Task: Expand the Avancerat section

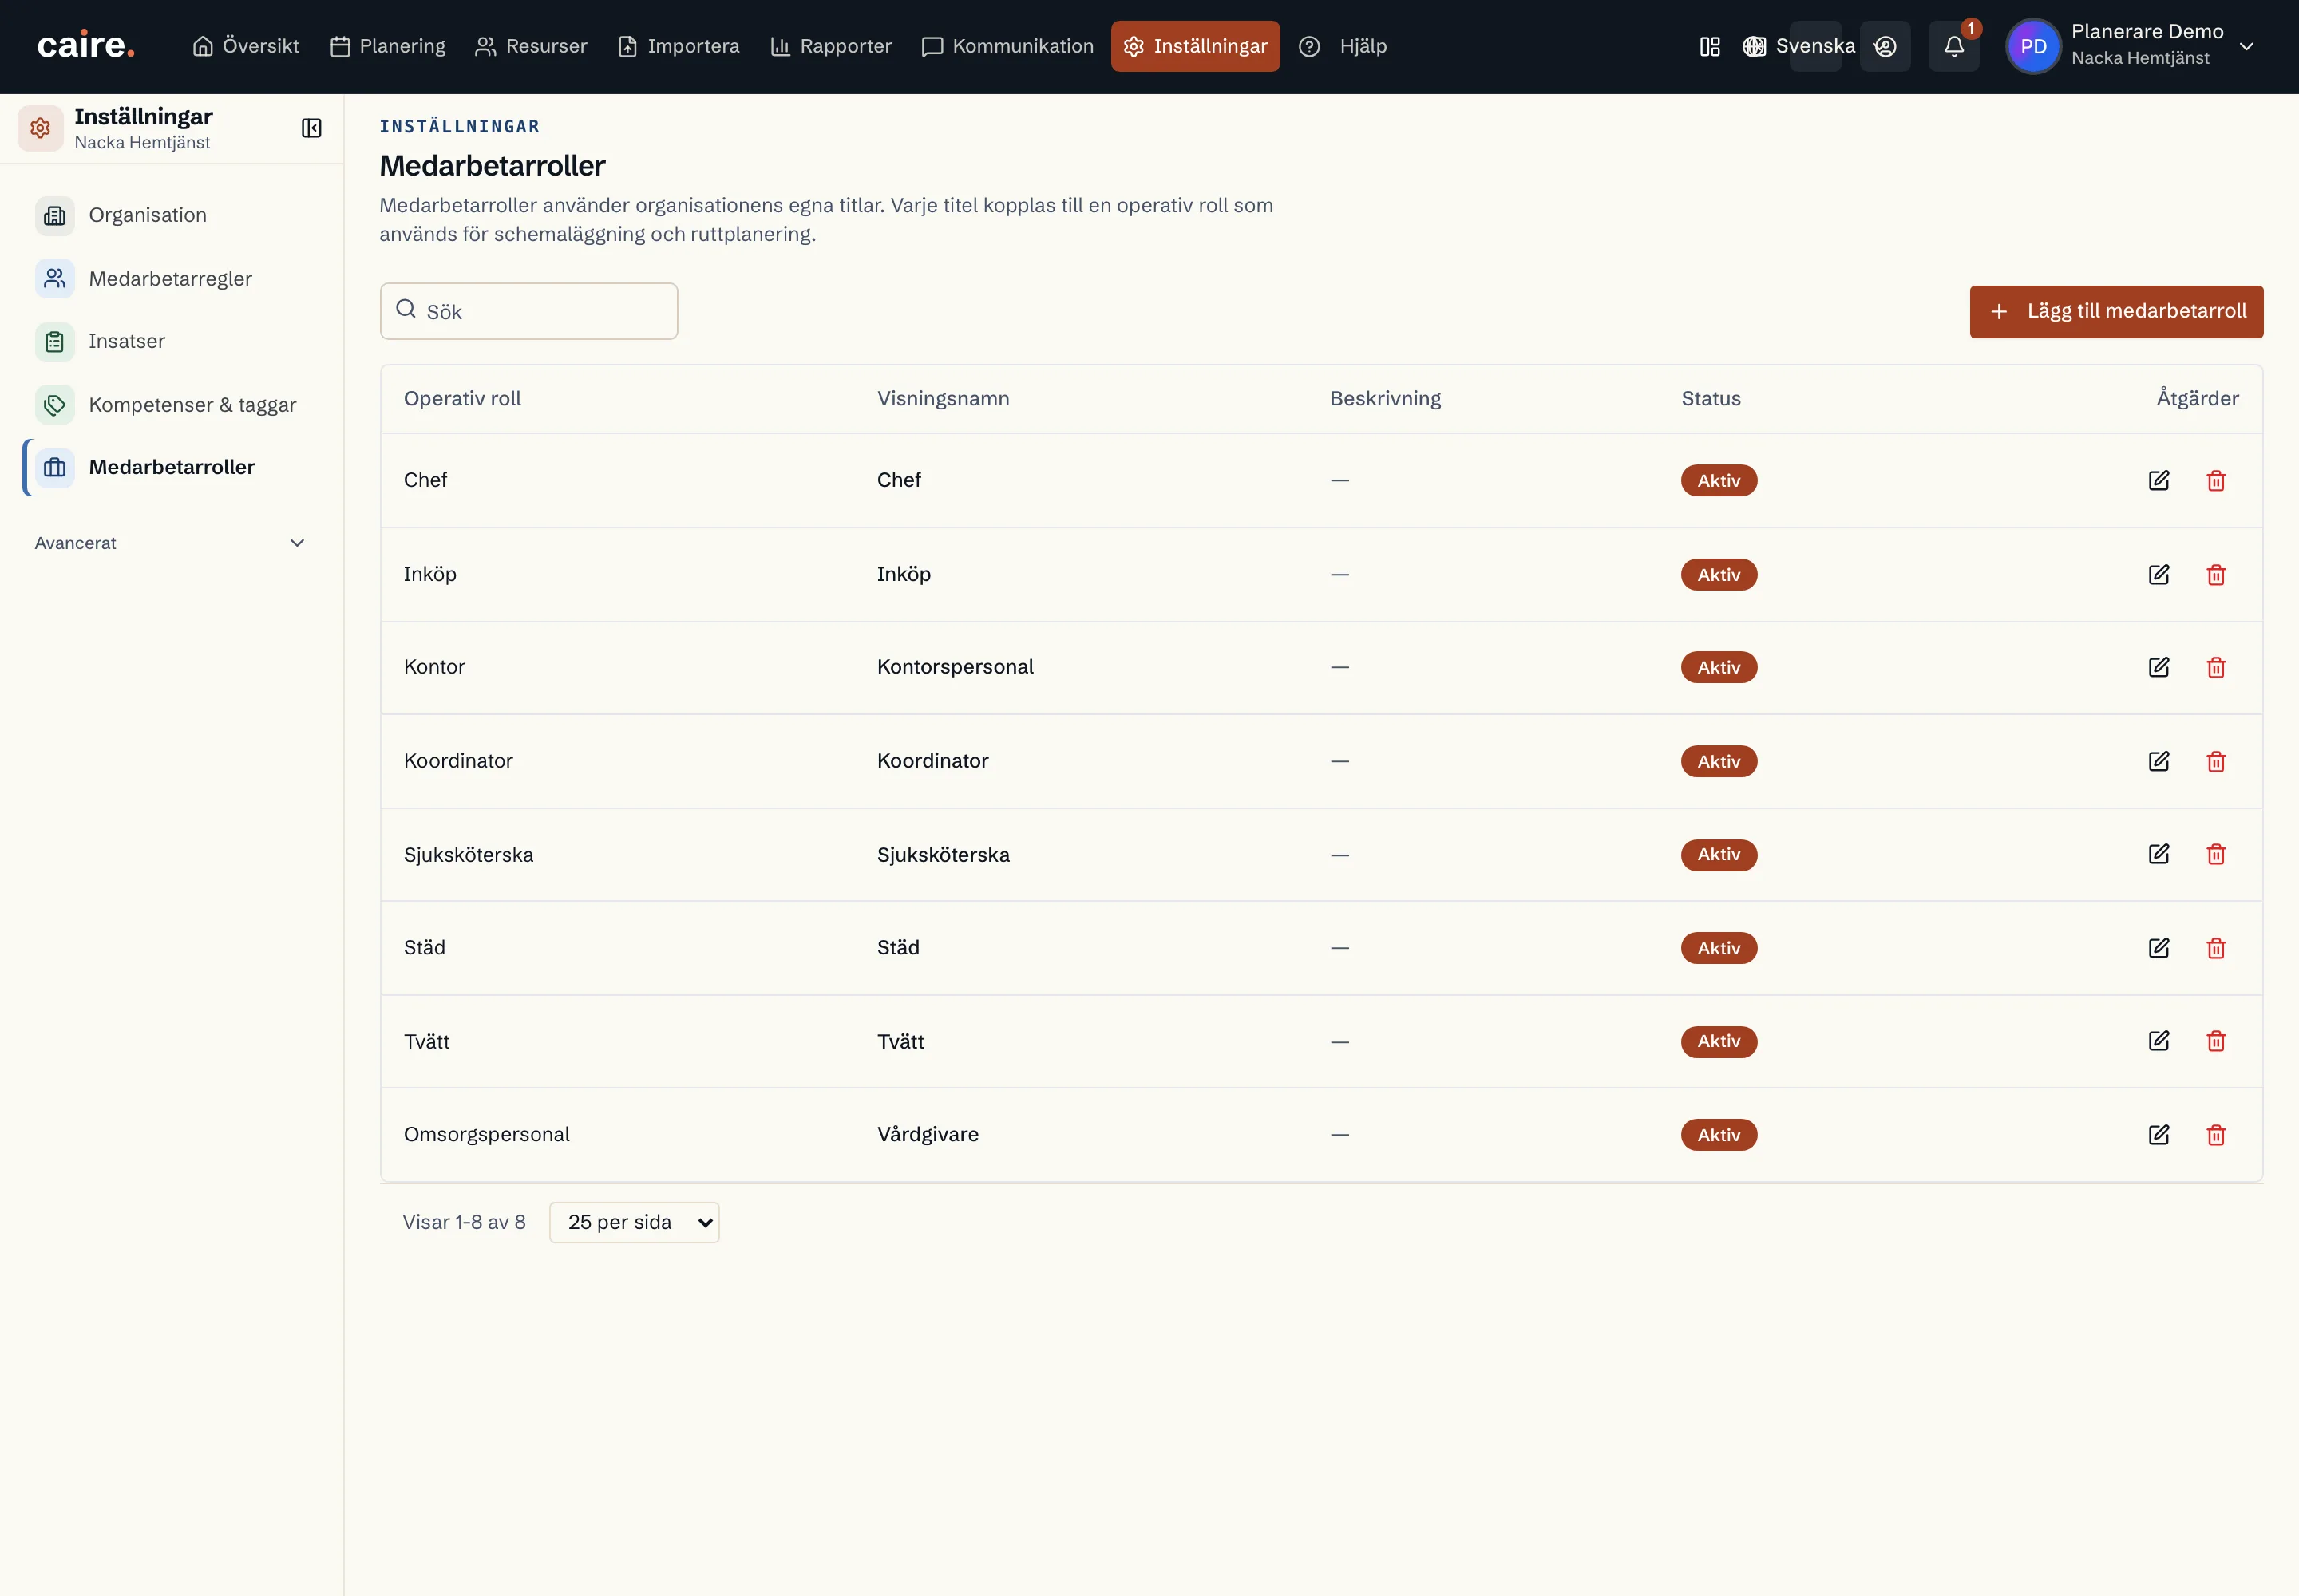Action: [170, 543]
